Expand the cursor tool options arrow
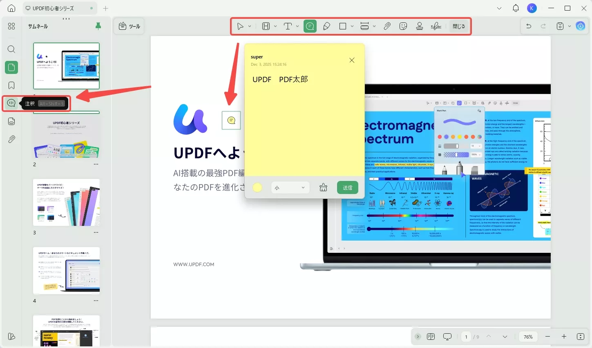This screenshot has width=592, height=348. pyautogui.click(x=250, y=26)
